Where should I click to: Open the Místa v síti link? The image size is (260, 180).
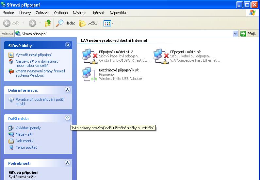24,134
